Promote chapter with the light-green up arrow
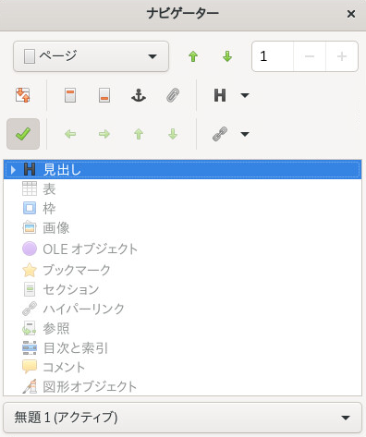The image size is (366, 437). click(x=139, y=134)
